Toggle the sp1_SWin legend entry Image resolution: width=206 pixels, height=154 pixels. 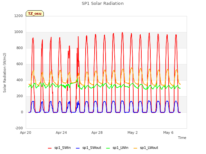(x=59, y=148)
